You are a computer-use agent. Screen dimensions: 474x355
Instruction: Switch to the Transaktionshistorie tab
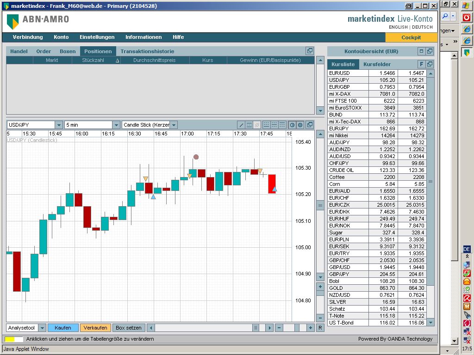pos(147,51)
